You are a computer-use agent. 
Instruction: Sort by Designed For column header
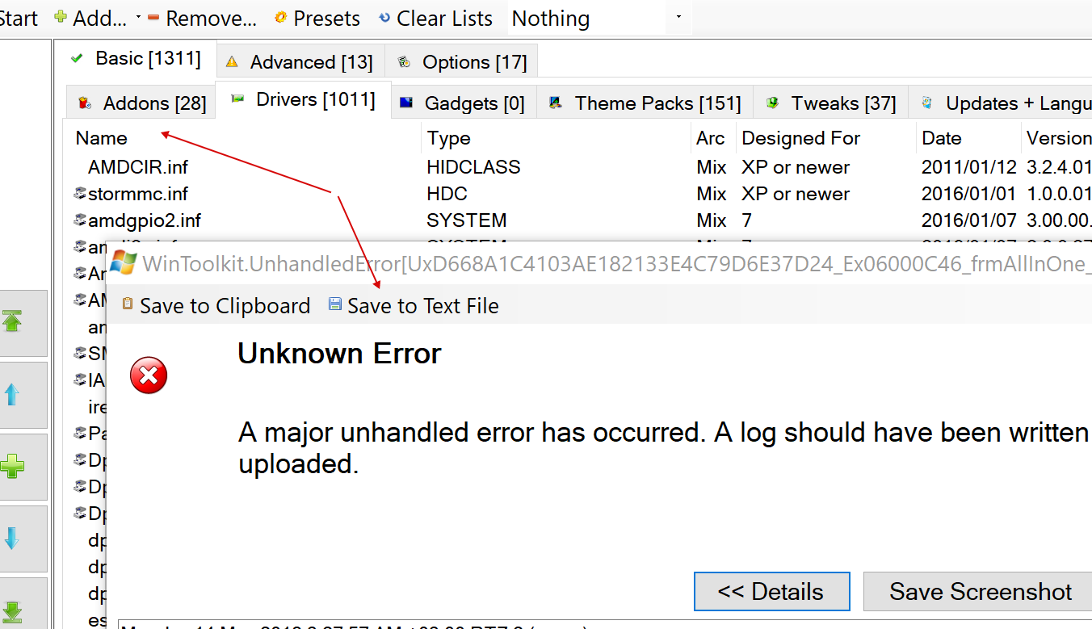826,138
